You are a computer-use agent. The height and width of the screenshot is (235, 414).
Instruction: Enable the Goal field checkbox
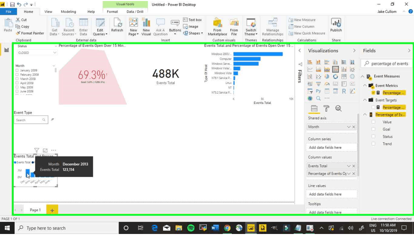click(373, 129)
